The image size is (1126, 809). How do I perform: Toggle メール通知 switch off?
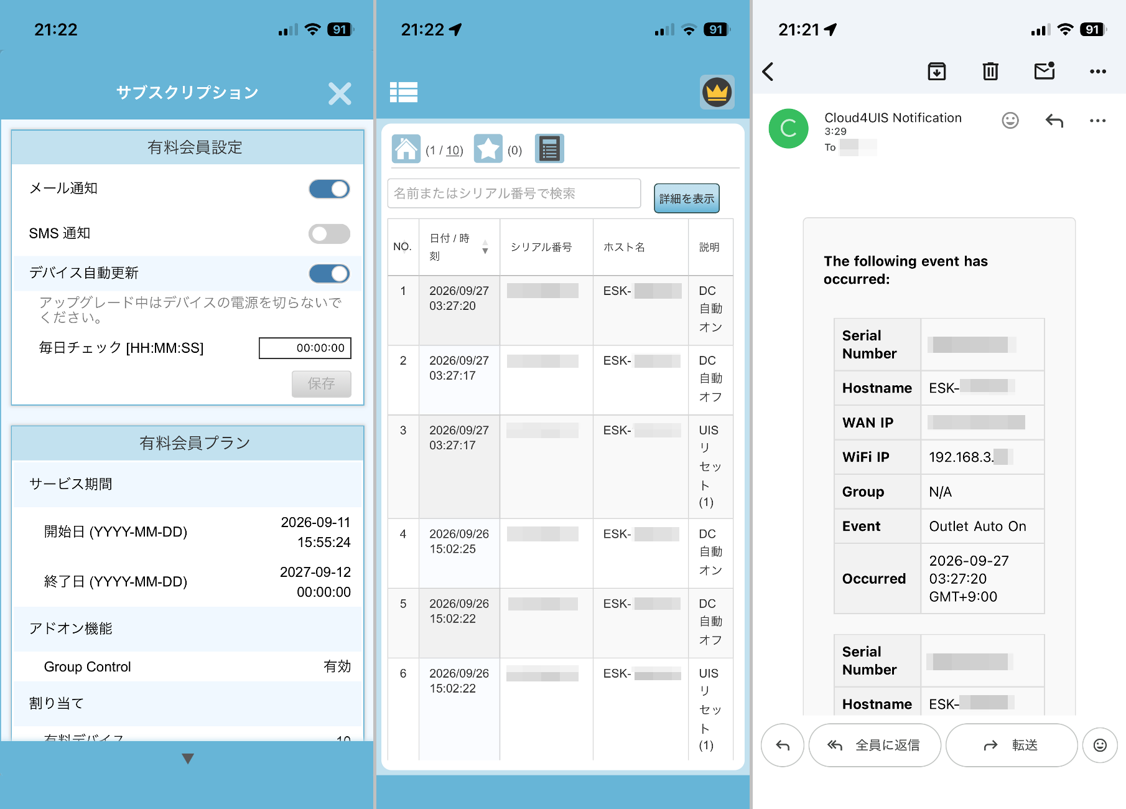point(329,189)
